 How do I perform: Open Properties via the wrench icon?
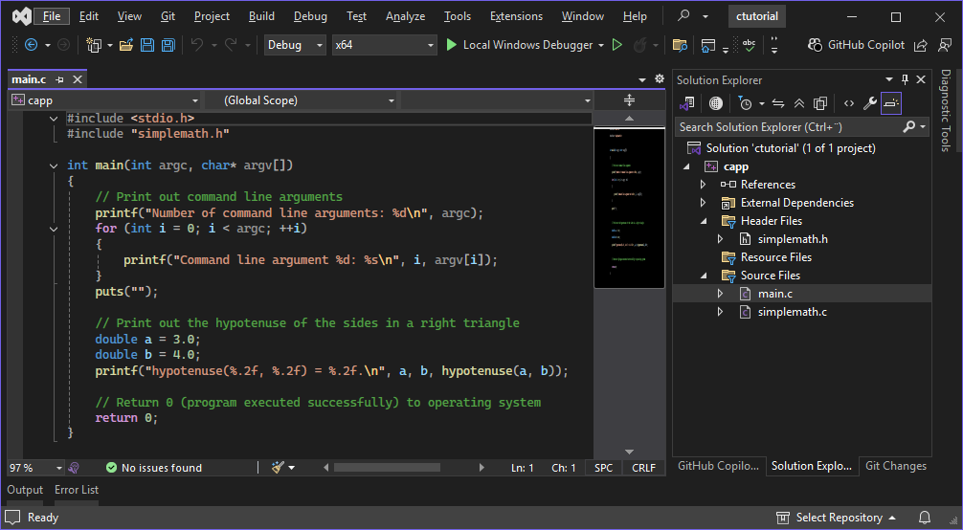[869, 103]
